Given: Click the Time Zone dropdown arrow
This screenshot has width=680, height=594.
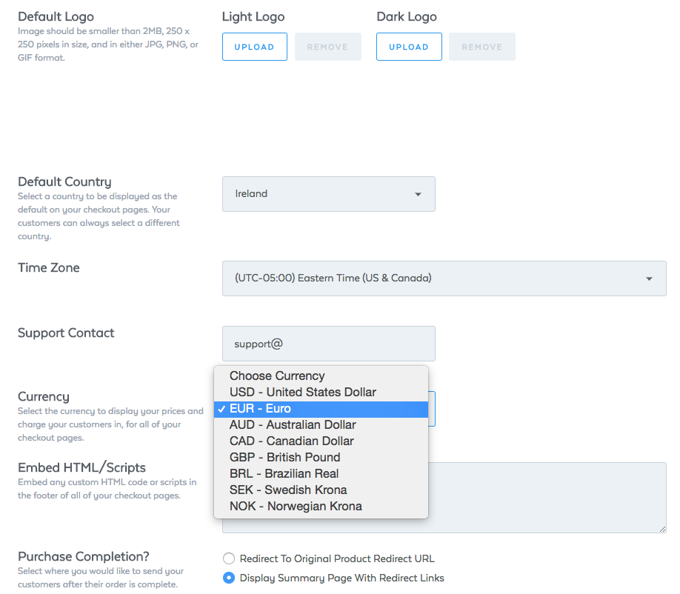Looking at the screenshot, I should point(649,278).
